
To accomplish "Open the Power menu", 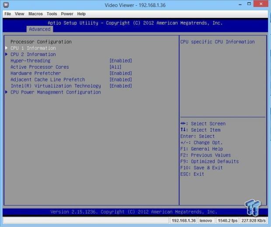I will tap(67, 14).
